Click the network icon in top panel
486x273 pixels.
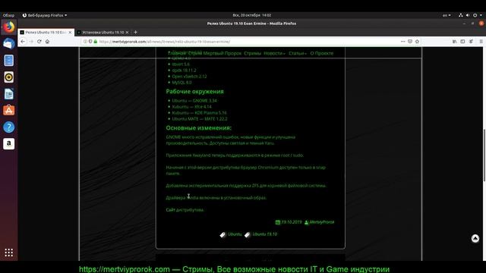[461, 15]
